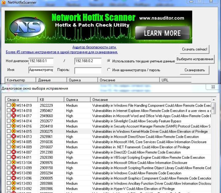Click the red high severity icon for MS14-018
The height and width of the screenshot is (193, 221).
14,110
